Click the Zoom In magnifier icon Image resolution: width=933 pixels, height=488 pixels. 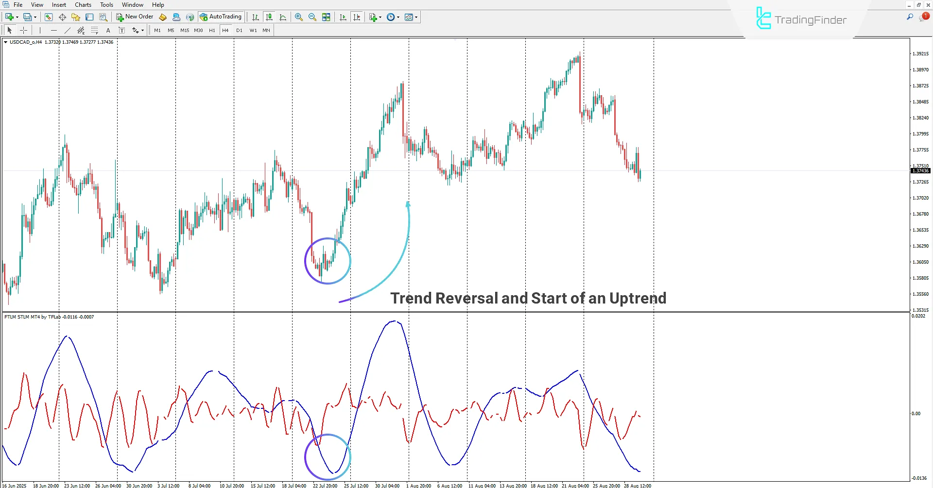click(299, 17)
